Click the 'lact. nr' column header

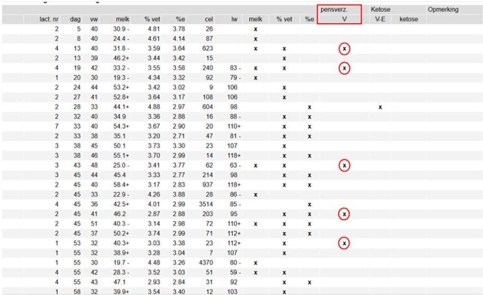click(49, 20)
